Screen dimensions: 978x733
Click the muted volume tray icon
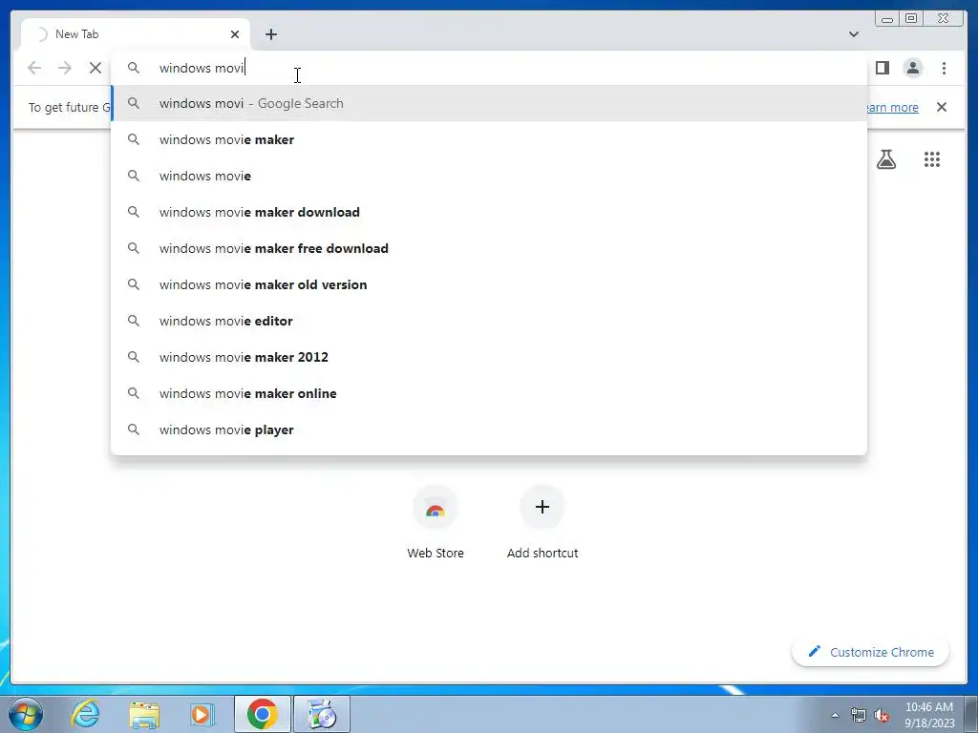[x=882, y=715]
